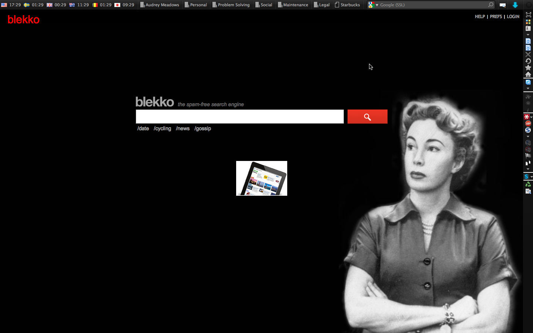This screenshot has height=333, width=533.
Task: Click the red LastPass asterisk icon
Action: pyautogui.click(x=527, y=117)
